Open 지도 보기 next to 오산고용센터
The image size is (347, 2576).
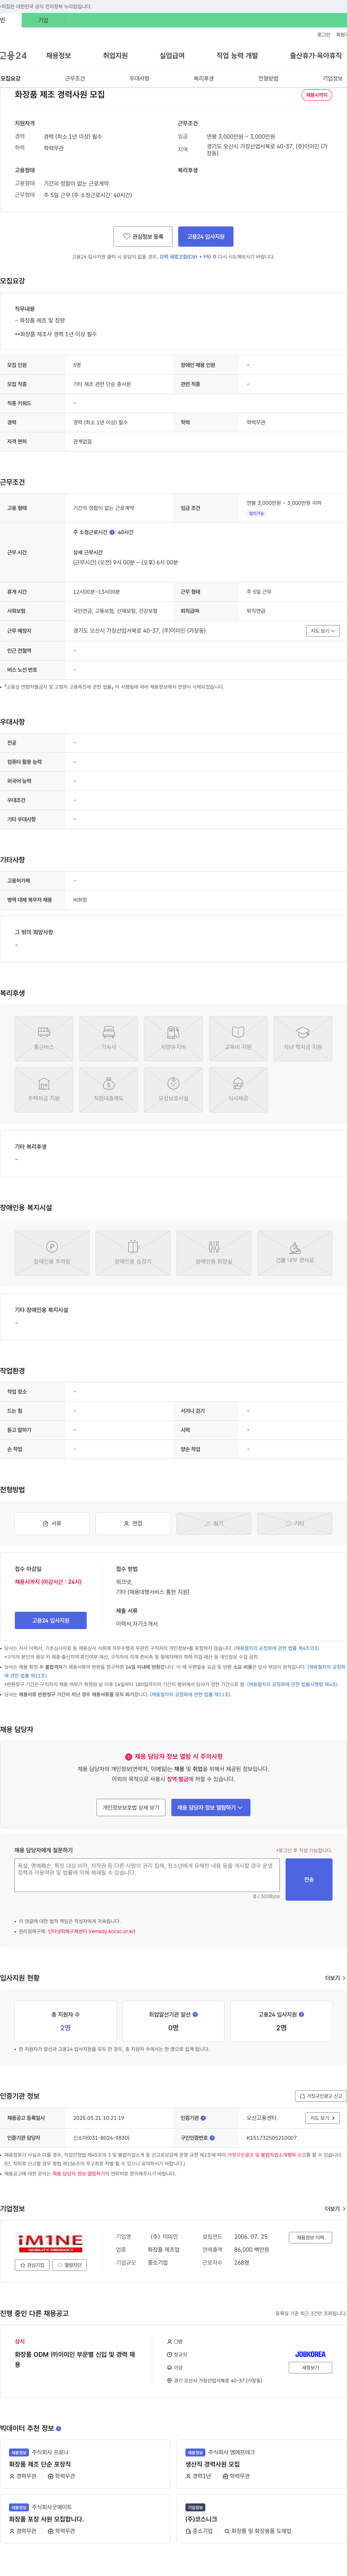click(x=322, y=2118)
